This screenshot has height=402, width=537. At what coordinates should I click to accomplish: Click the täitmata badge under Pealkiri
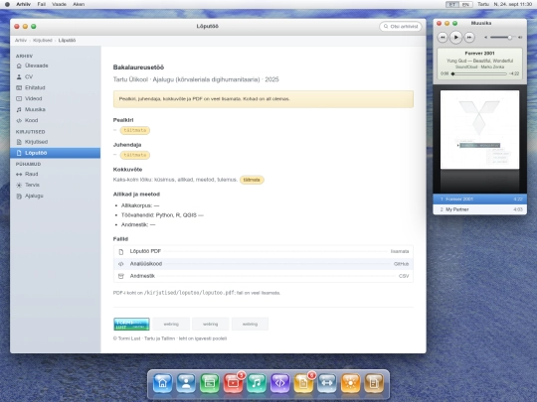[x=135, y=130]
